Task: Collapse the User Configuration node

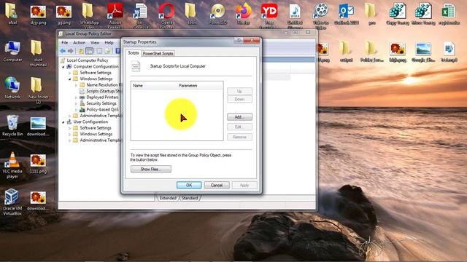Action: pos(63,122)
